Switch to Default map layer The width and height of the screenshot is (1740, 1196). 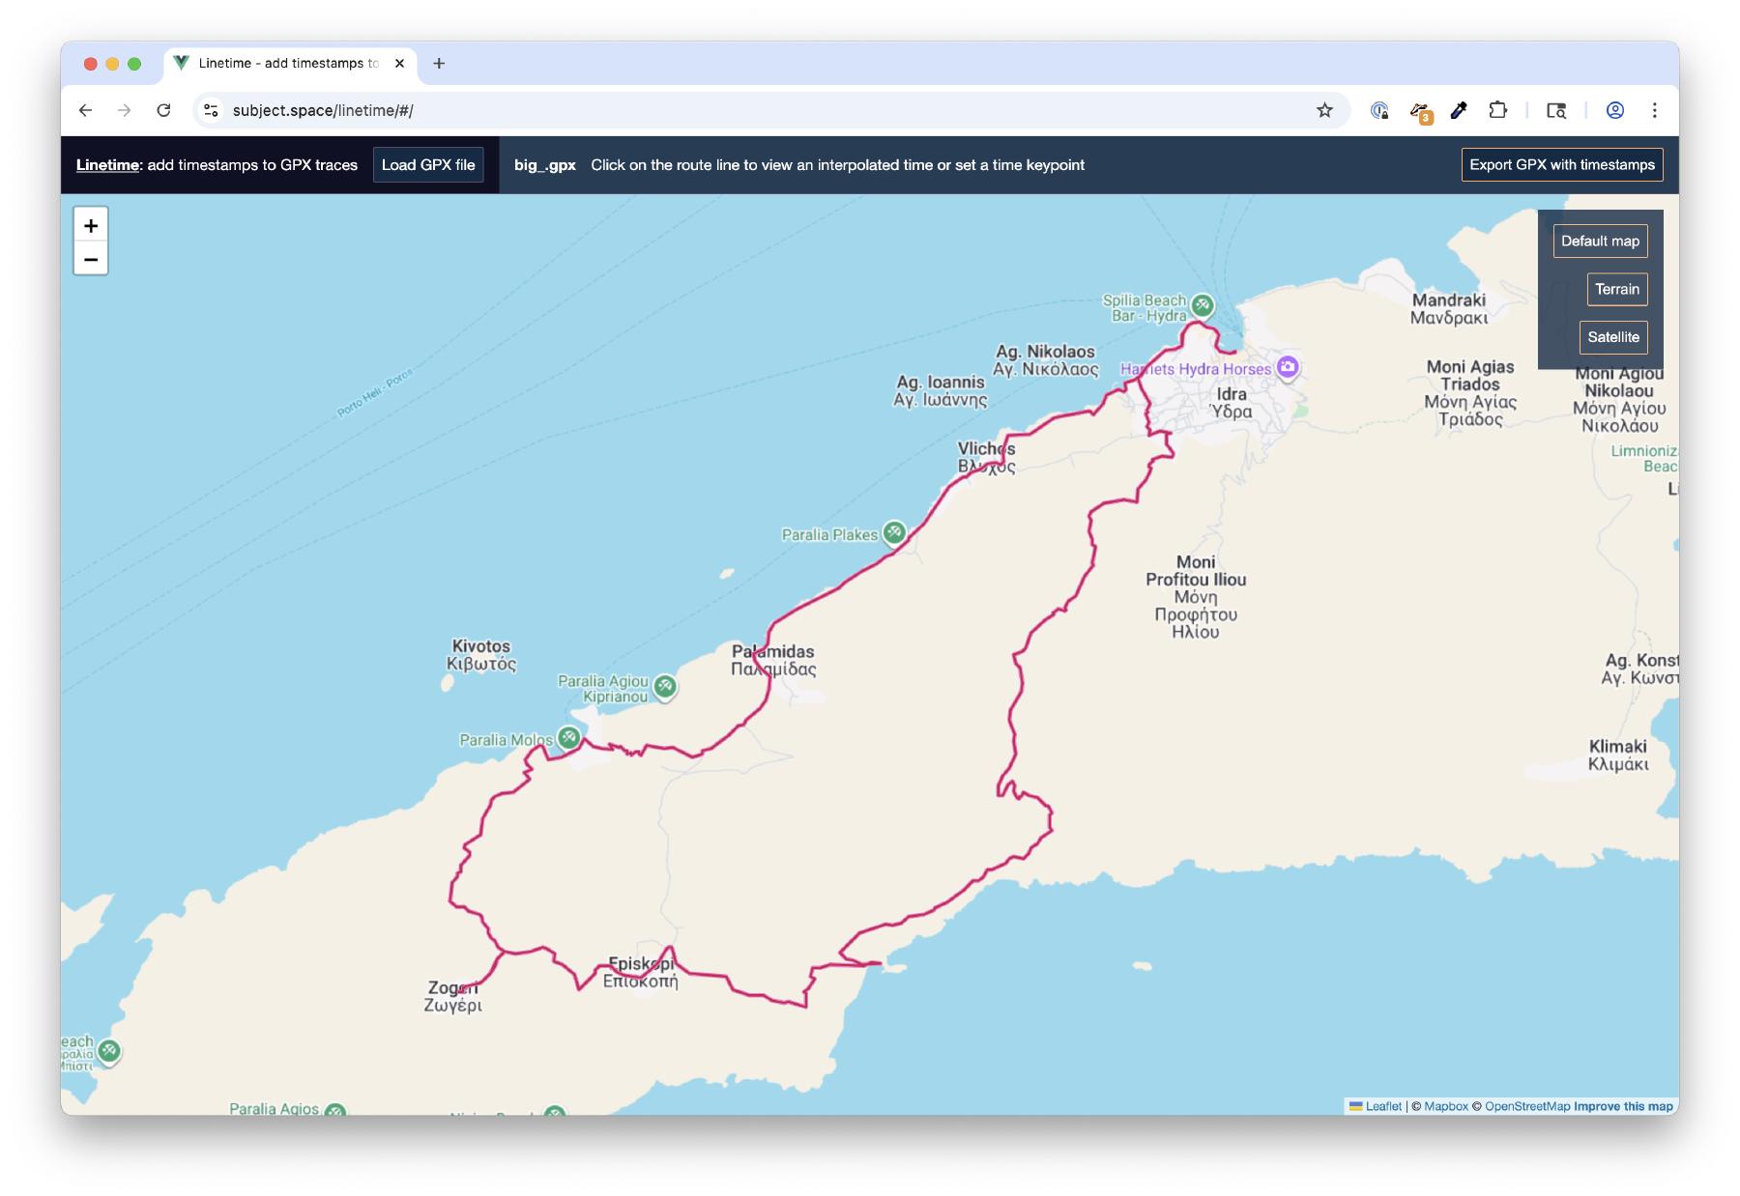pyautogui.click(x=1600, y=241)
